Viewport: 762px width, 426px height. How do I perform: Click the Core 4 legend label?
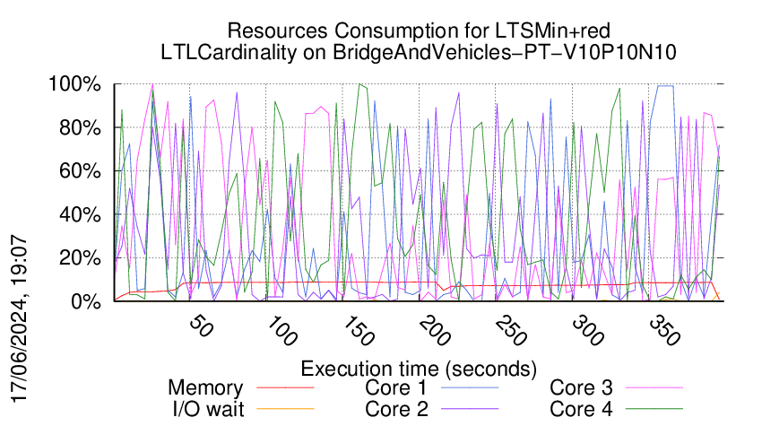[581, 409]
